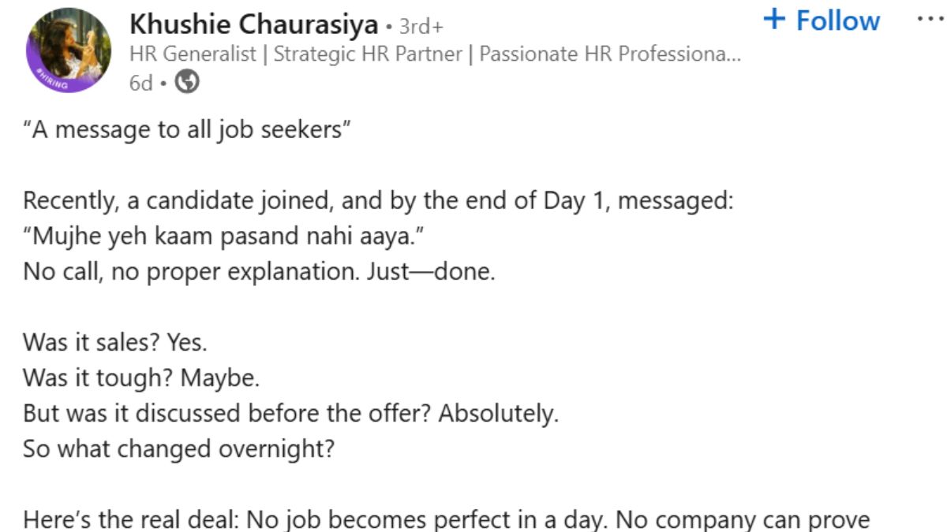Open Khushie Chaurasiya's profile via her name
947x532 pixels.
[253, 25]
